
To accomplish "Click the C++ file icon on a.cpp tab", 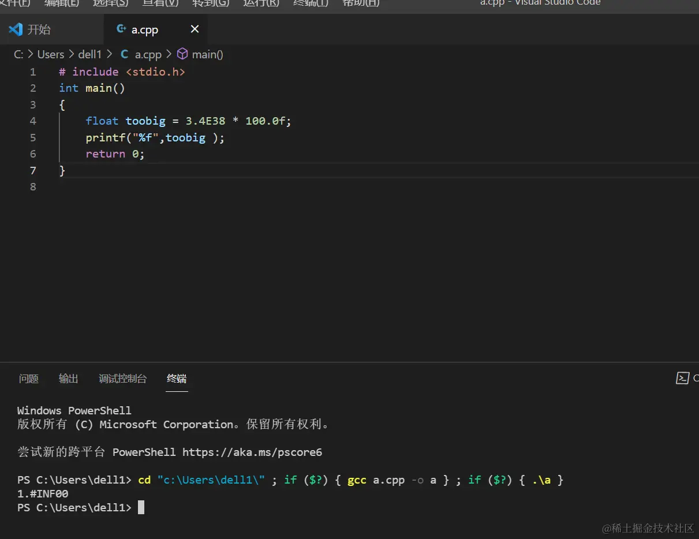I will (x=121, y=29).
